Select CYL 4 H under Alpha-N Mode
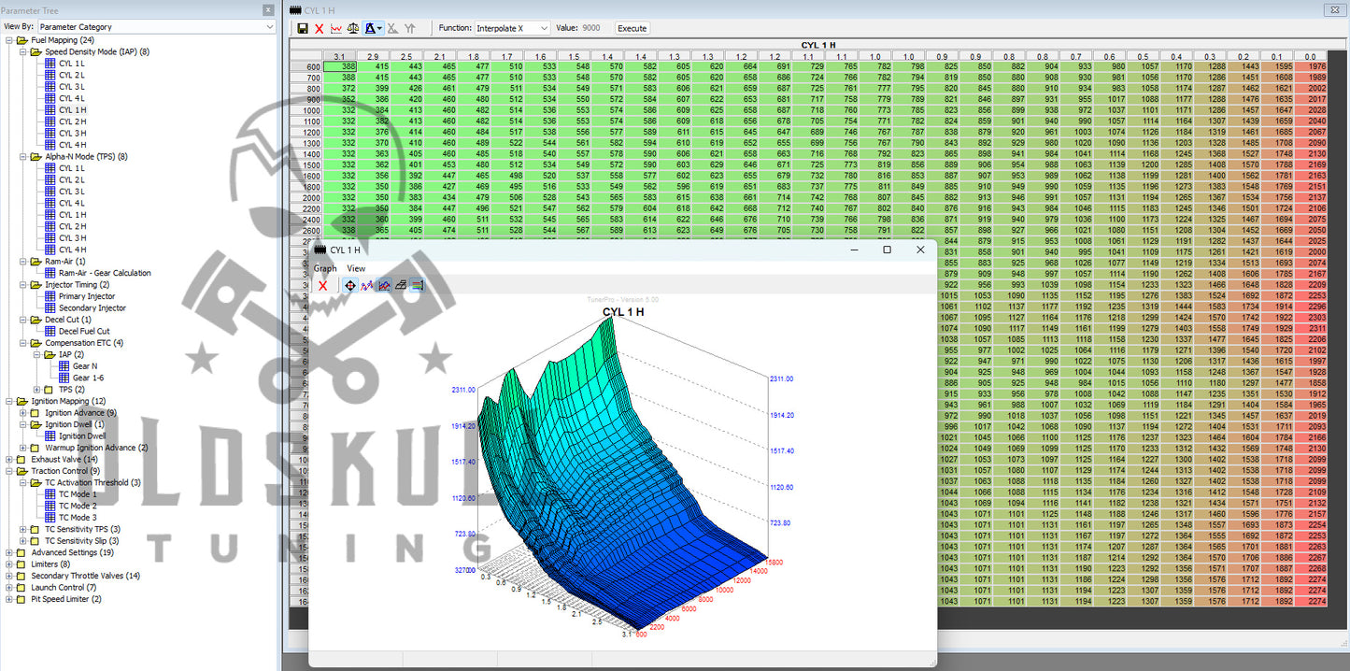 72,250
